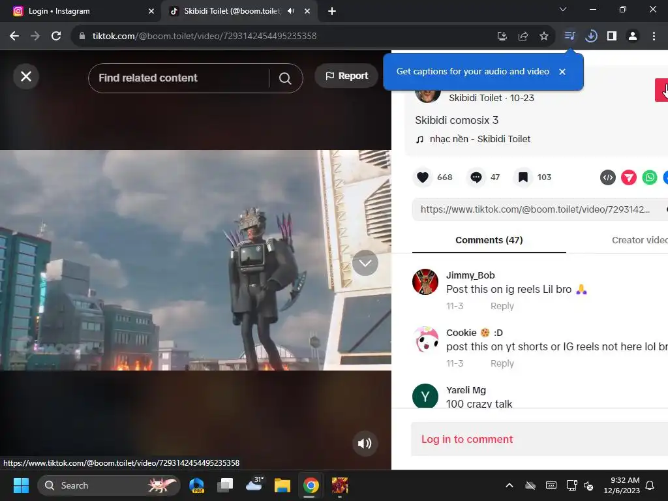Open the media control icon in toolbar
The image size is (668, 501).
569,36
